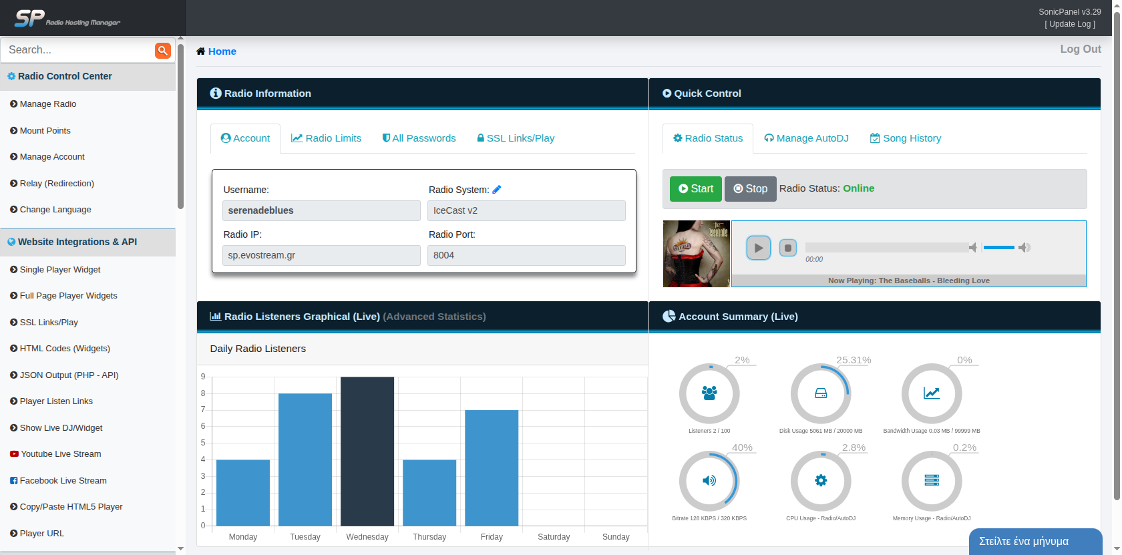
Task: Adjust the blue volume slider
Action: click(999, 248)
